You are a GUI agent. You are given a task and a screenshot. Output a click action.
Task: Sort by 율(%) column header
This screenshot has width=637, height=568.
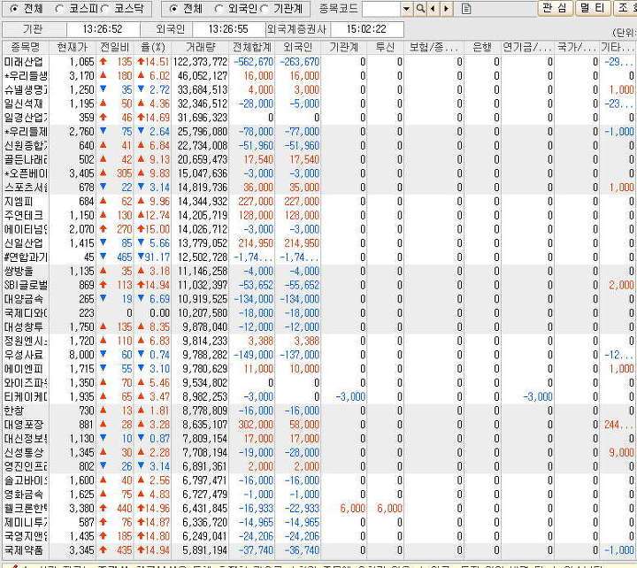153,47
